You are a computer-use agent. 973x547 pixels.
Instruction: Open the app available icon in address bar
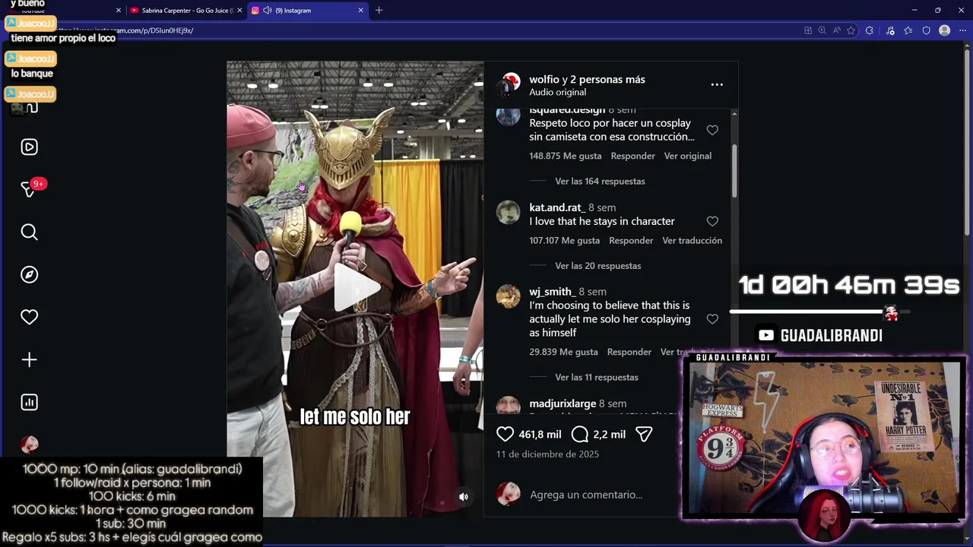click(x=807, y=30)
